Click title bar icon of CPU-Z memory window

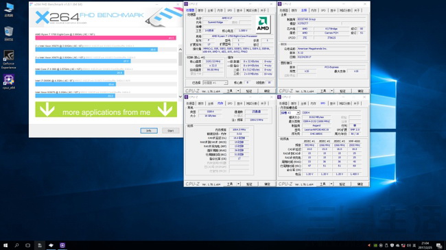click(x=187, y=97)
